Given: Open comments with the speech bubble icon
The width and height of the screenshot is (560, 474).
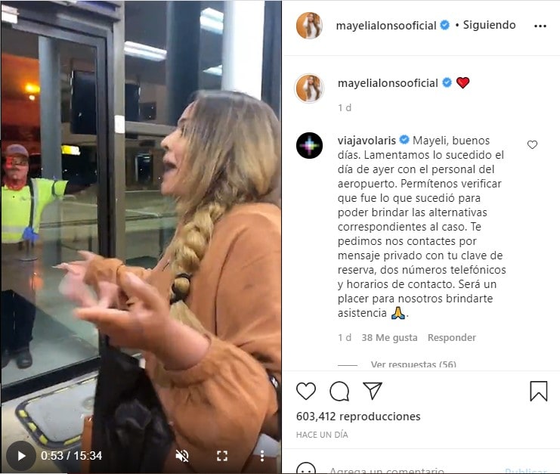Looking at the screenshot, I should [x=339, y=391].
